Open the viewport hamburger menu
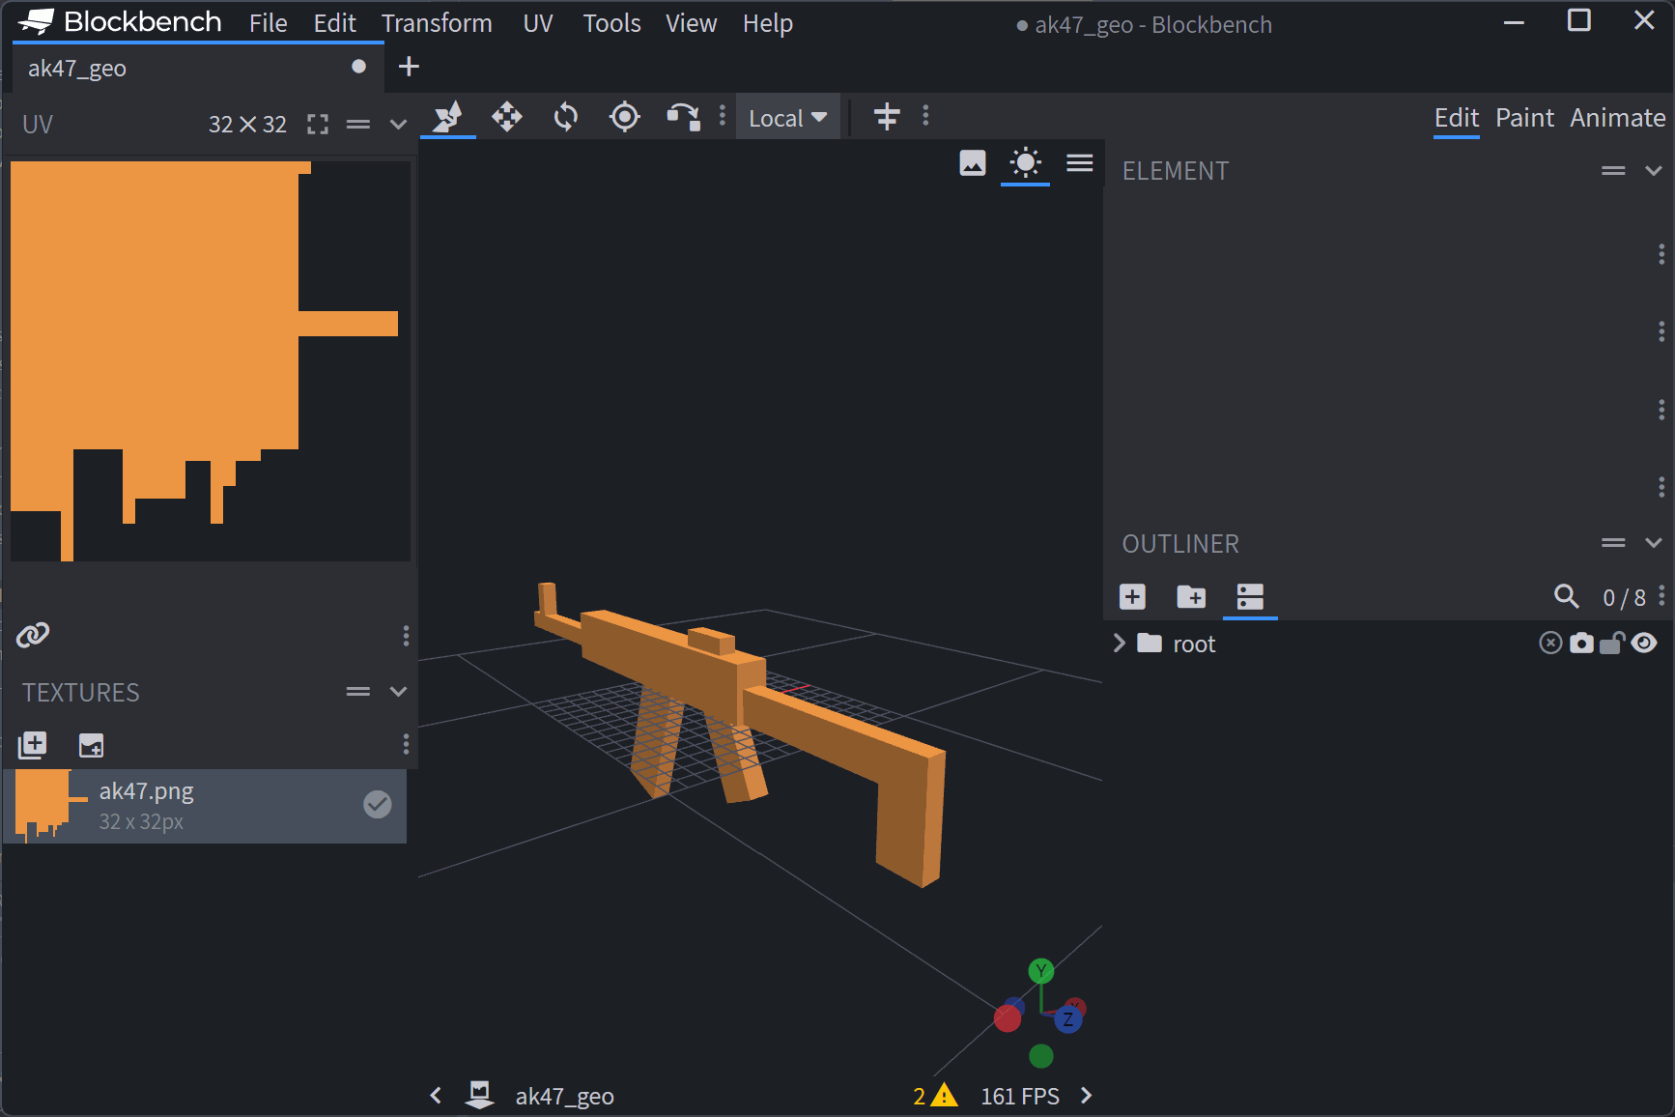The image size is (1675, 1117). tap(1080, 163)
